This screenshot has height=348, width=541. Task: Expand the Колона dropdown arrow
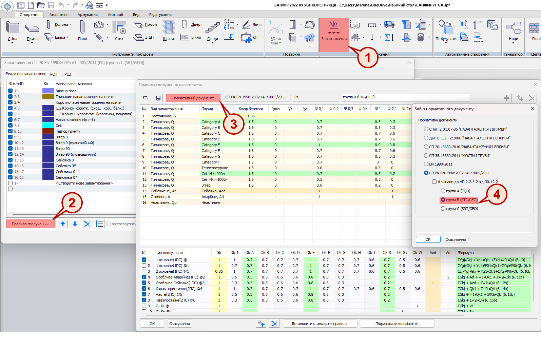pos(71,24)
